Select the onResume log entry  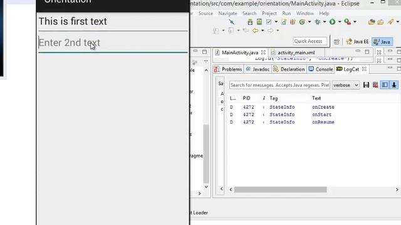314,122
